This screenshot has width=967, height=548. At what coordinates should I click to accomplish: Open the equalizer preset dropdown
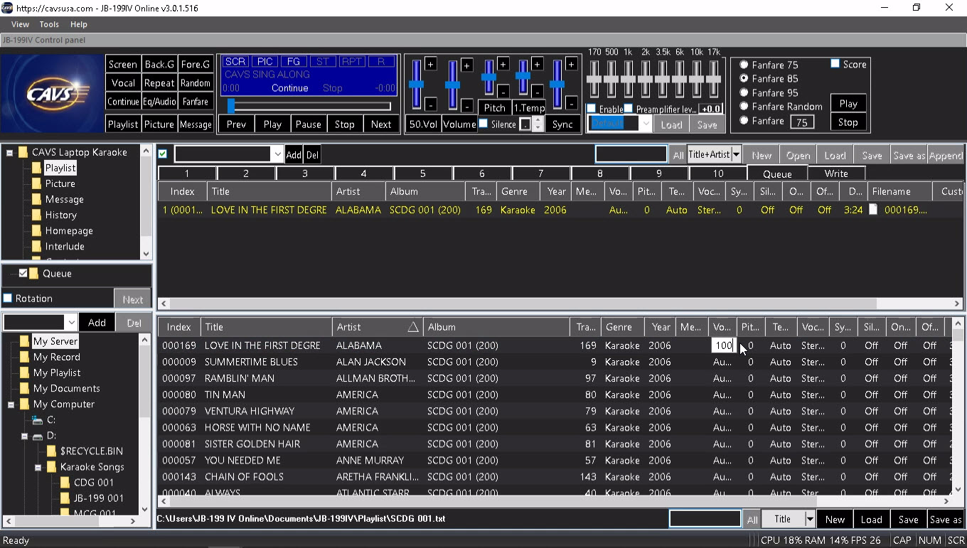click(x=645, y=123)
